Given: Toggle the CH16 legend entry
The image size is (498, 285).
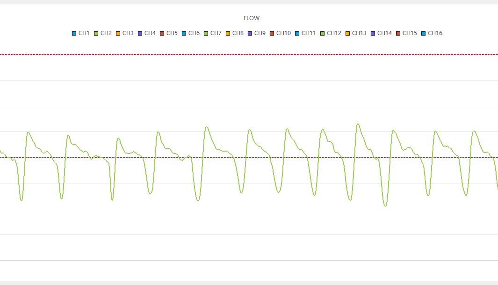Looking at the screenshot, I should (432, 33).
